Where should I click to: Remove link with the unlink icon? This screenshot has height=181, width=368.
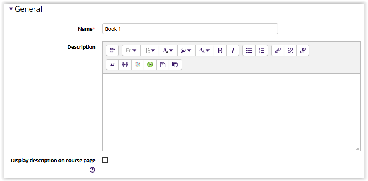(290, 50)
